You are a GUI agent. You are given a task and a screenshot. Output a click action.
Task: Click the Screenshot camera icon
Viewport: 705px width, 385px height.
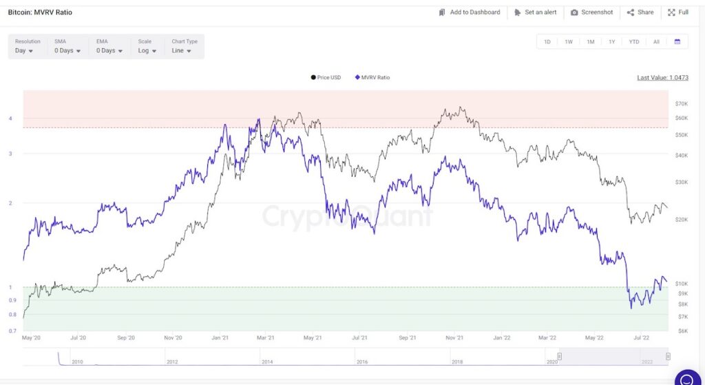574,12
